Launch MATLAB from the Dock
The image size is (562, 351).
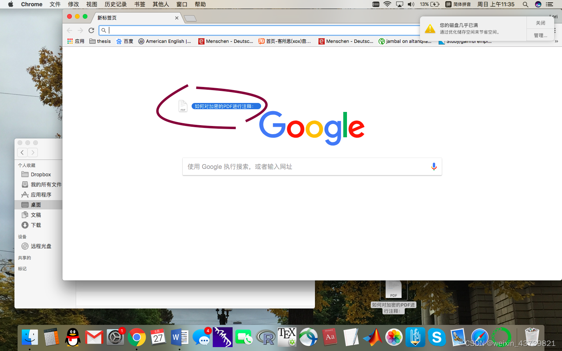(372, 337)
